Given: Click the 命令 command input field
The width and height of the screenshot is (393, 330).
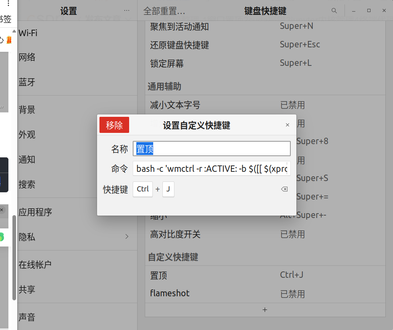Looking at the screenshot, I should (x=212, y=168).
